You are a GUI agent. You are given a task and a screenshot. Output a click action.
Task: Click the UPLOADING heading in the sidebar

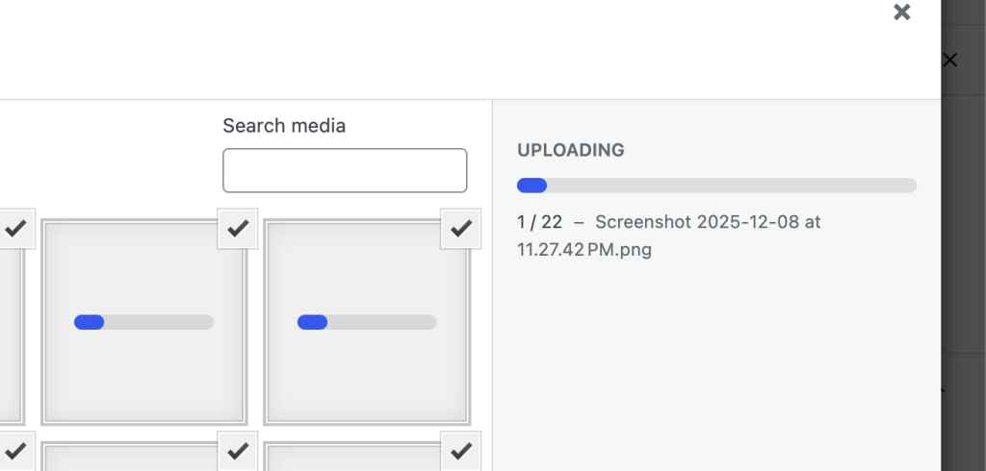(x=571, y=150)
